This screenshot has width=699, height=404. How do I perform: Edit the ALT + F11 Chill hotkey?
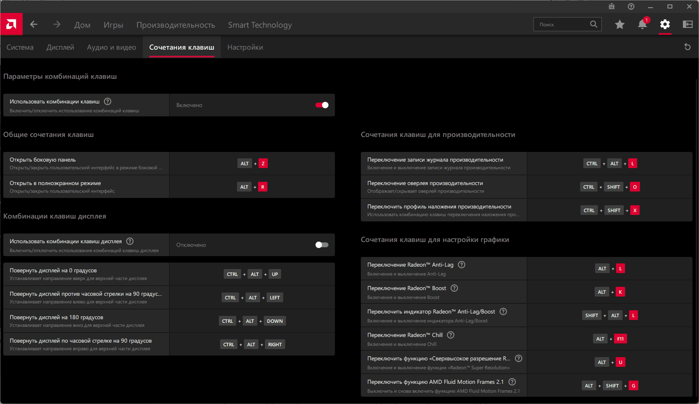610,339
